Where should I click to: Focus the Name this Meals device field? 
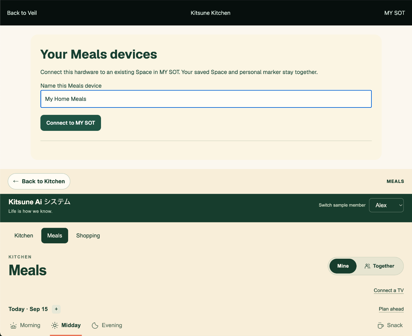point(206,99)
